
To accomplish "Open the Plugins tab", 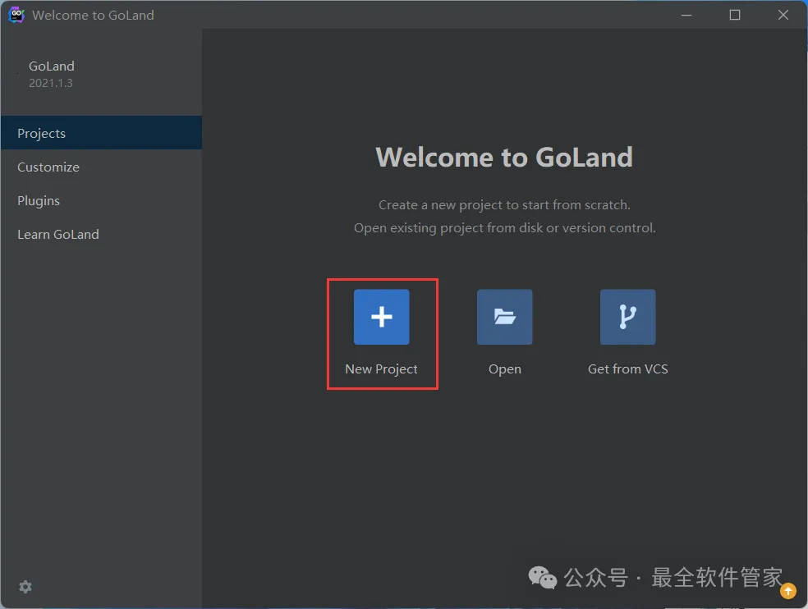I will click(x=101, y=200).
